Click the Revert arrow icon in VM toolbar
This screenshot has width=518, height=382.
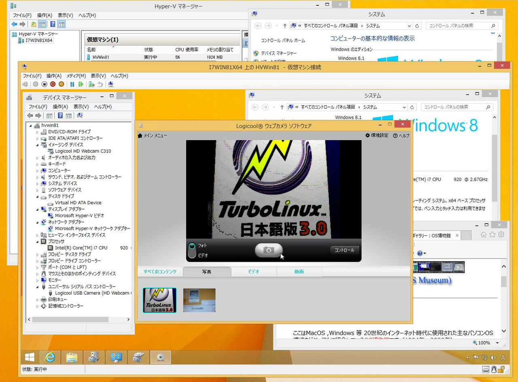tap(100, 84)
